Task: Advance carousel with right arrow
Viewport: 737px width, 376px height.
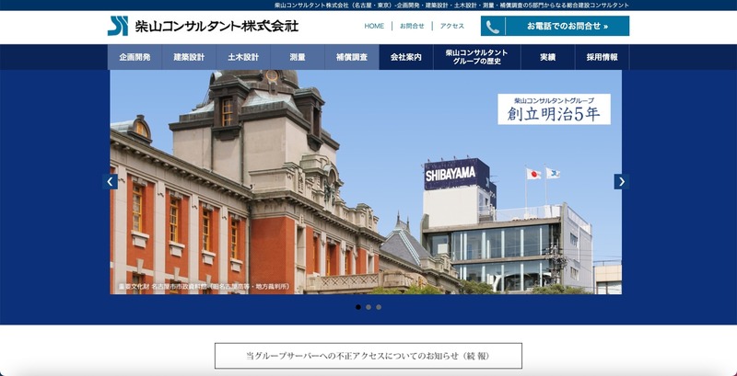Action: 621,182
